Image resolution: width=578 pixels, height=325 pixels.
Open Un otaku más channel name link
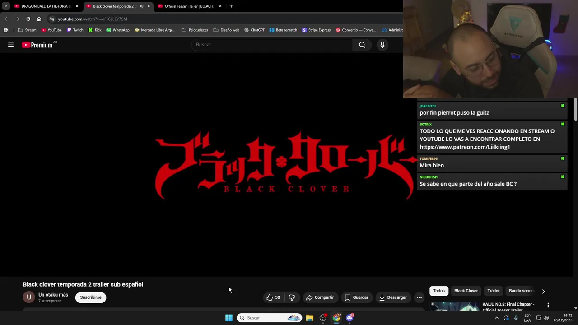click(53, 295)
